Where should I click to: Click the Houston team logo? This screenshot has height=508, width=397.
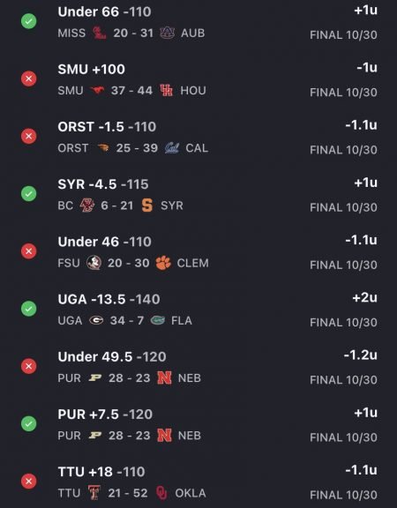tap(166, 90)
